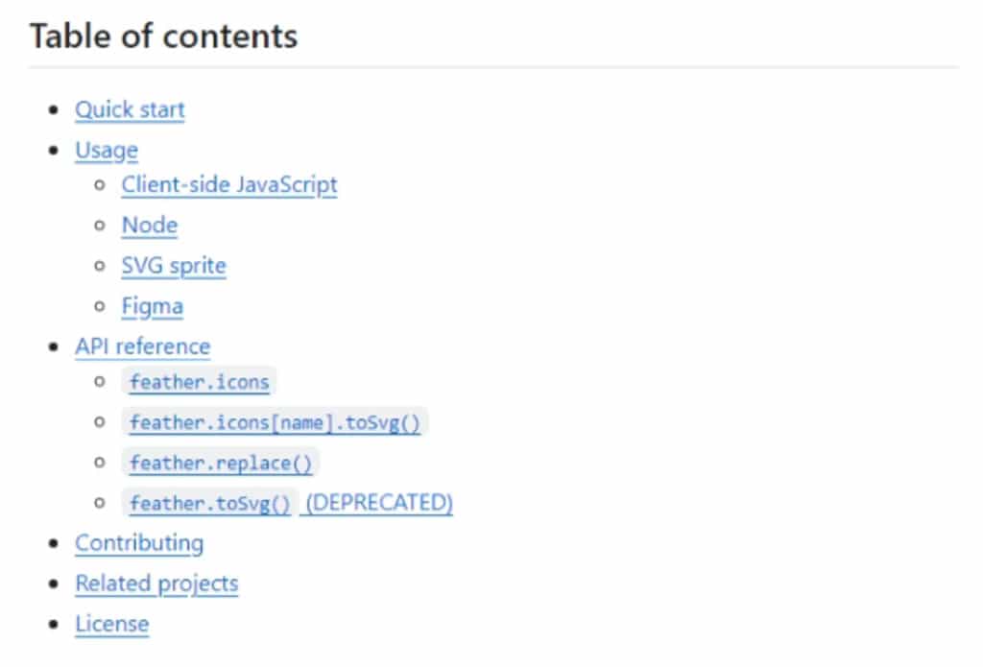Open the Client-side JavaScript link
The image size is (983, 667).
(229, 185)
